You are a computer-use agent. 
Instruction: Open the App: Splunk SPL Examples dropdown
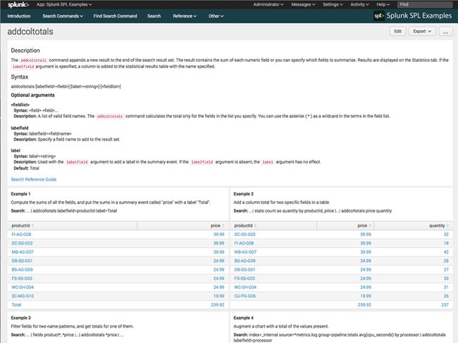point(64,5)
